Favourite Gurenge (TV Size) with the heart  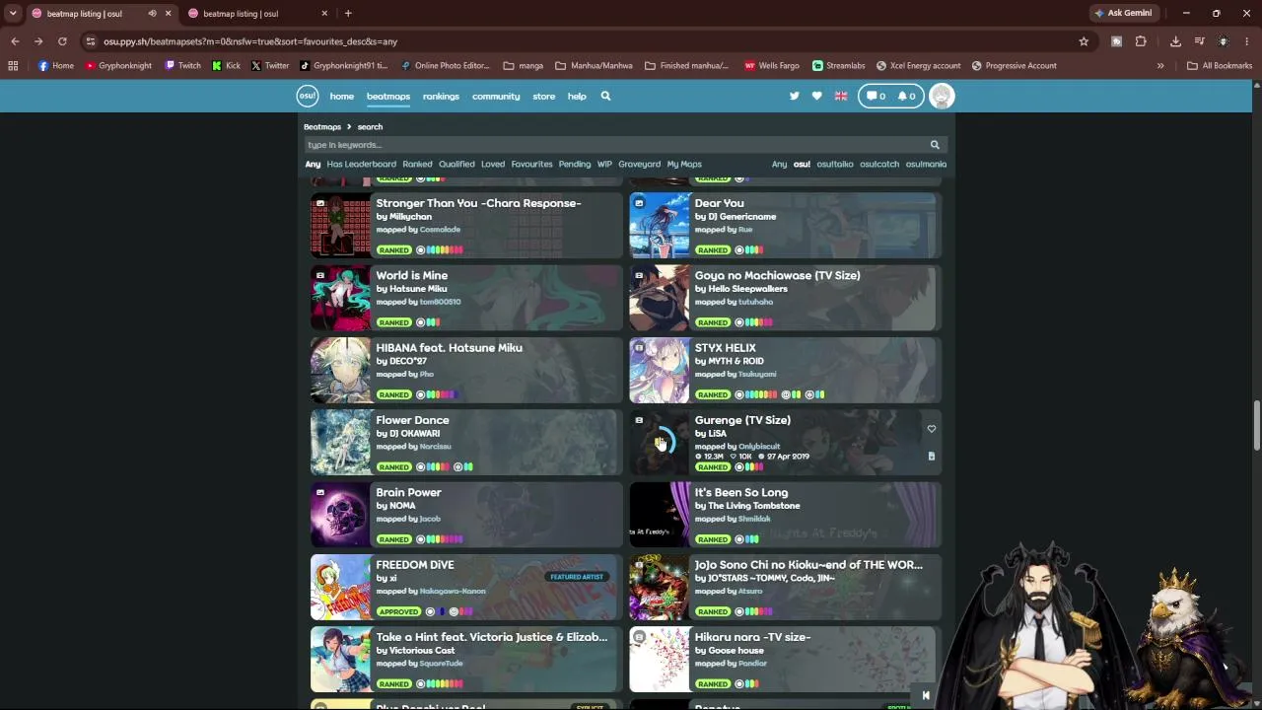point(931,429)
